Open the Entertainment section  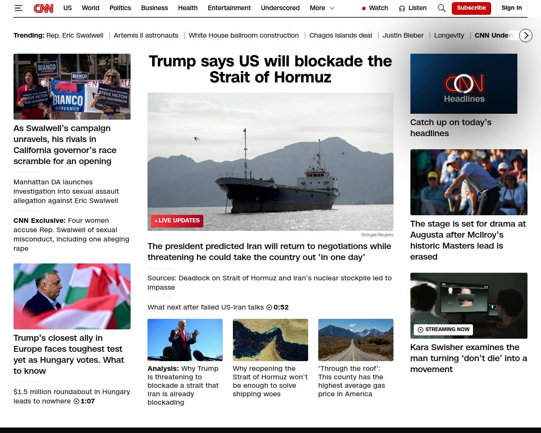coord(229,8)
